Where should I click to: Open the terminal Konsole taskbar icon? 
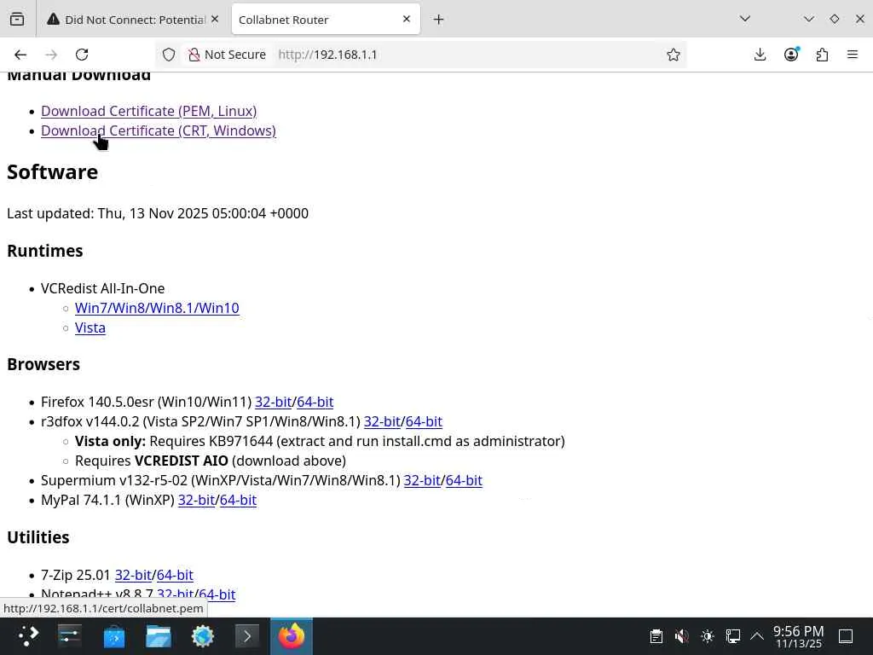click(247, 636)
